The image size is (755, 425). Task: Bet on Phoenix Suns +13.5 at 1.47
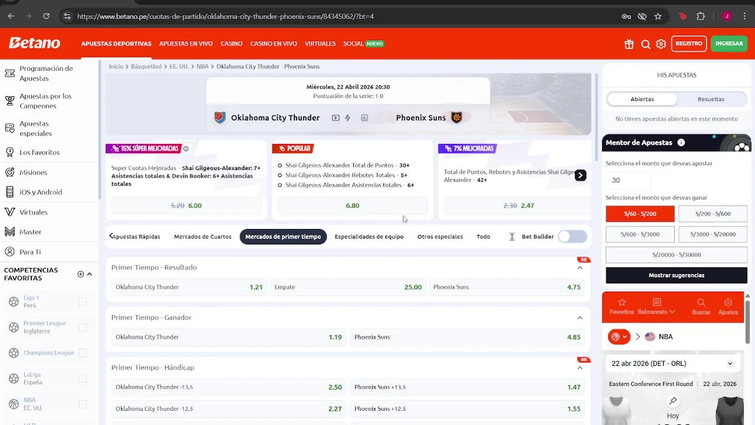pyautogui.click(x=467, y=387)
